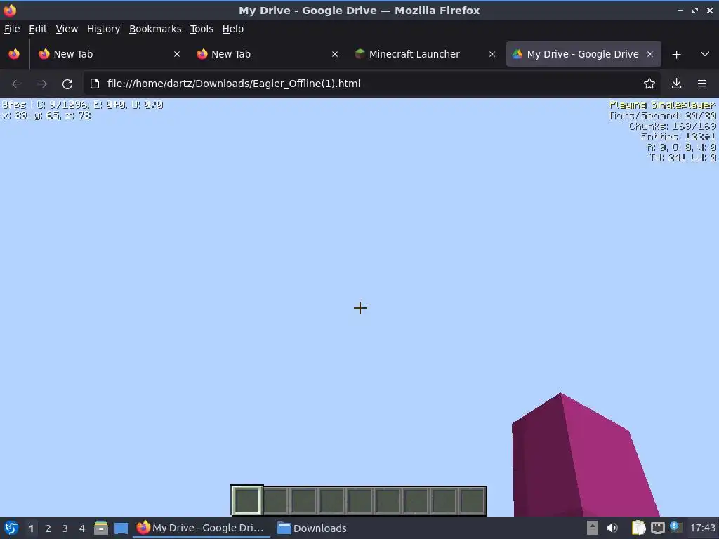Switch to workspace 4

pyautogui.click(x=82, y=528)
